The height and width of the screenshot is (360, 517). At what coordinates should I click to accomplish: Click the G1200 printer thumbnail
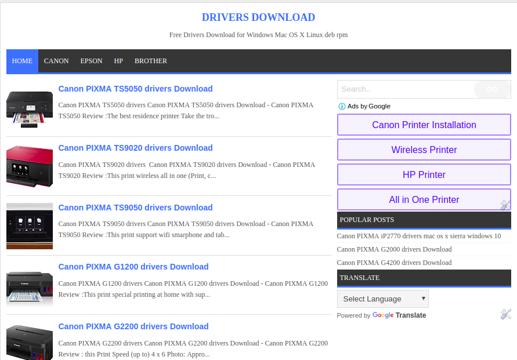point(30,287)
